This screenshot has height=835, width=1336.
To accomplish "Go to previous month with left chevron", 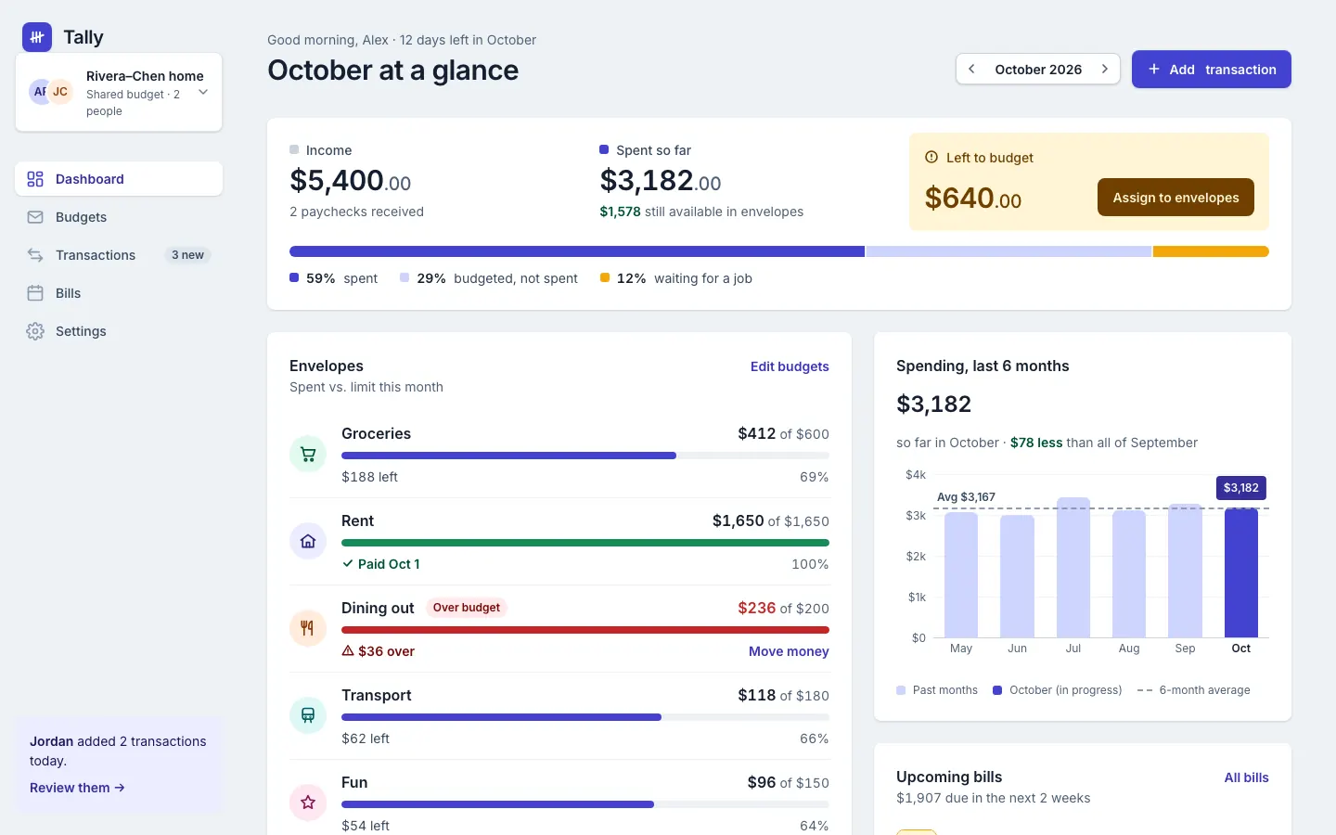I will click(x=971, y=70).
